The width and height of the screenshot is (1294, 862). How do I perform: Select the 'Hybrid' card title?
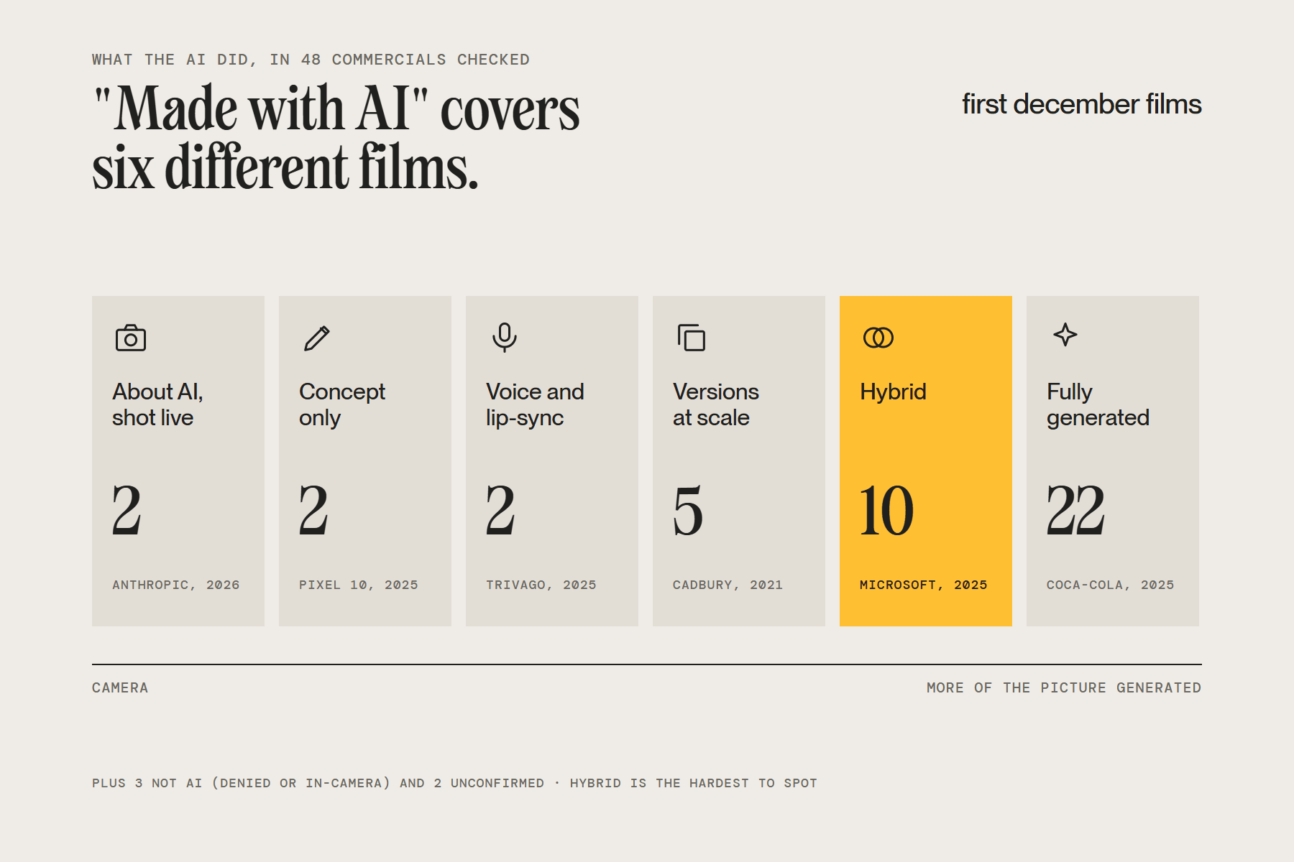(x=893, y=391)
